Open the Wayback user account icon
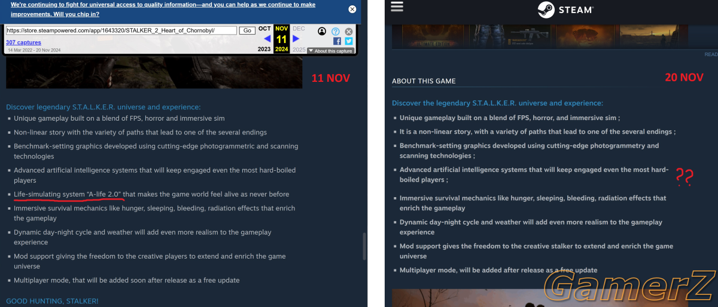 [x=322, y=31]
